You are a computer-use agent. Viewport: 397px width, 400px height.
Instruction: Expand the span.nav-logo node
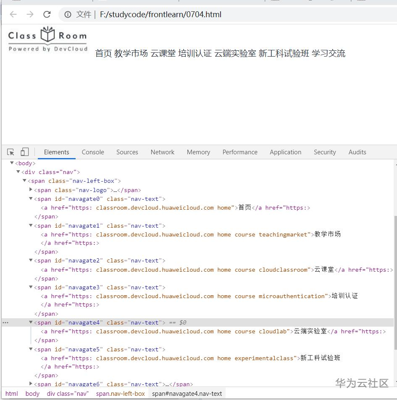[31, 190]
